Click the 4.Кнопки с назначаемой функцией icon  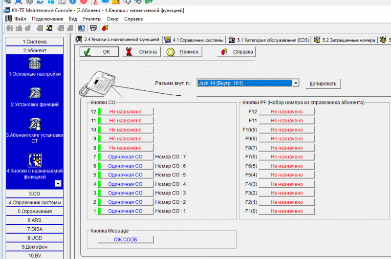click(x=34, y=159)
